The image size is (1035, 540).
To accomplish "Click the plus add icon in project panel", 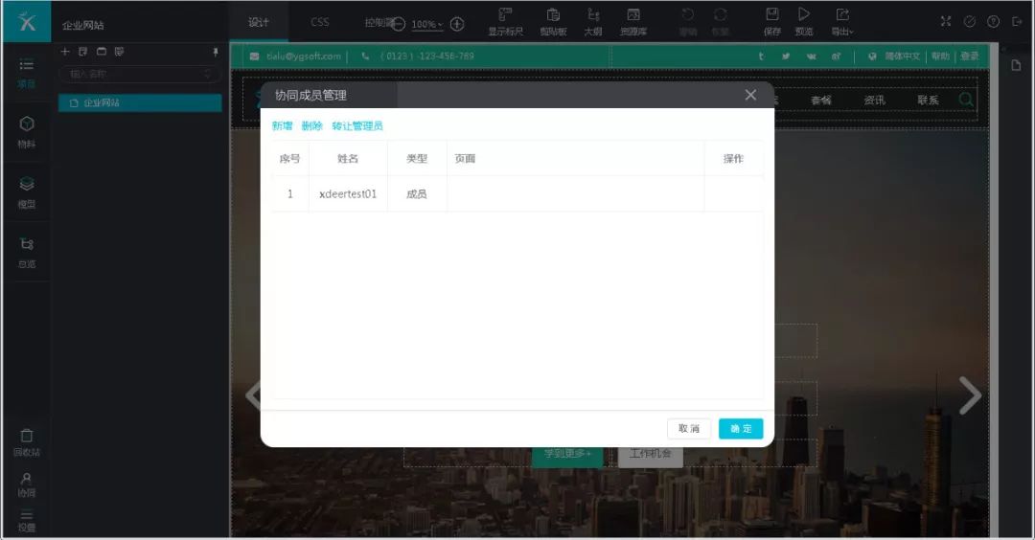I will click(x=65, y=52).
